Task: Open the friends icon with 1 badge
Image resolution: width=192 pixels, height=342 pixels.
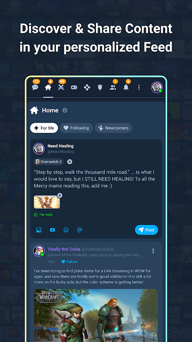Action: [x=113, y=88]
